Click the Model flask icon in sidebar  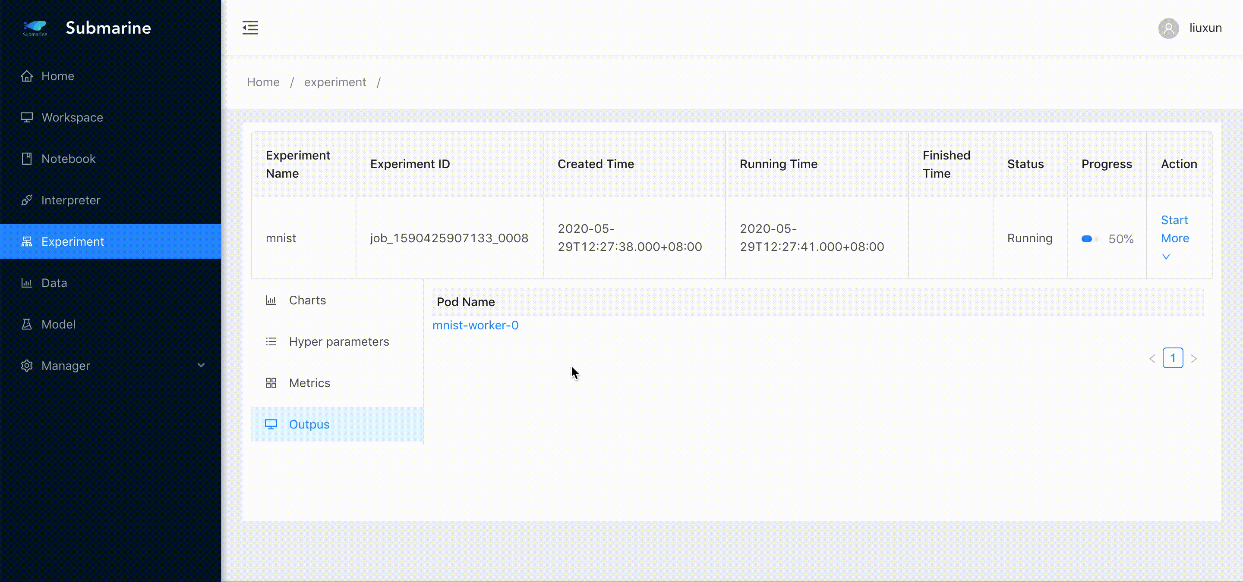click(27, 324)
